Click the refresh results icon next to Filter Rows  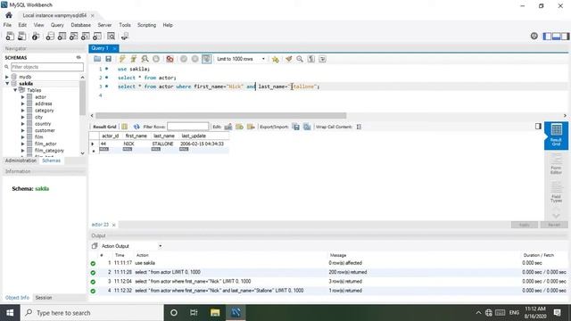pos(137,127)
